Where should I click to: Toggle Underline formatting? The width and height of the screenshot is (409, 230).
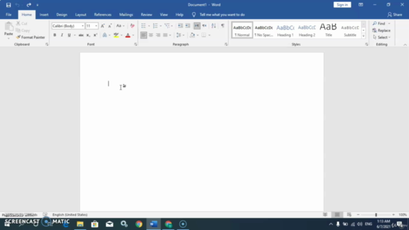click(x=69, y=35)
